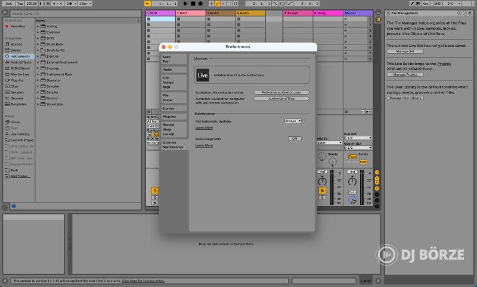Open Cue Out 1/2 dropdown
This screenshot has height=287, width=477.
pos(358,138)
